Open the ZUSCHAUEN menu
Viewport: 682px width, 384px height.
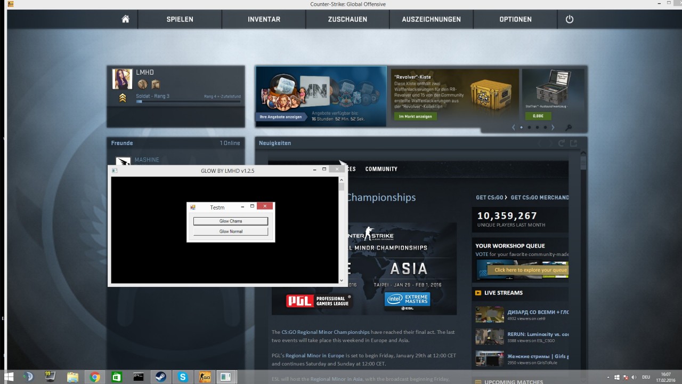coord(347,19)
